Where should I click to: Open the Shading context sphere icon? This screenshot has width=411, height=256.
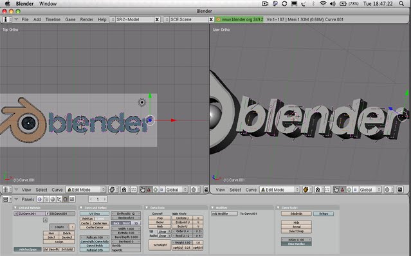[x=53, y=199]
